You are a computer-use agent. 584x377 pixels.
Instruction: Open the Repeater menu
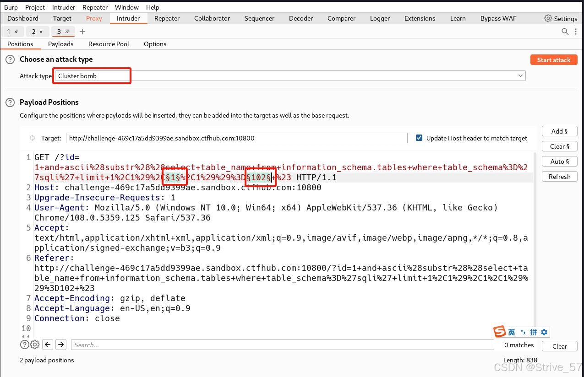coord(95,7)
